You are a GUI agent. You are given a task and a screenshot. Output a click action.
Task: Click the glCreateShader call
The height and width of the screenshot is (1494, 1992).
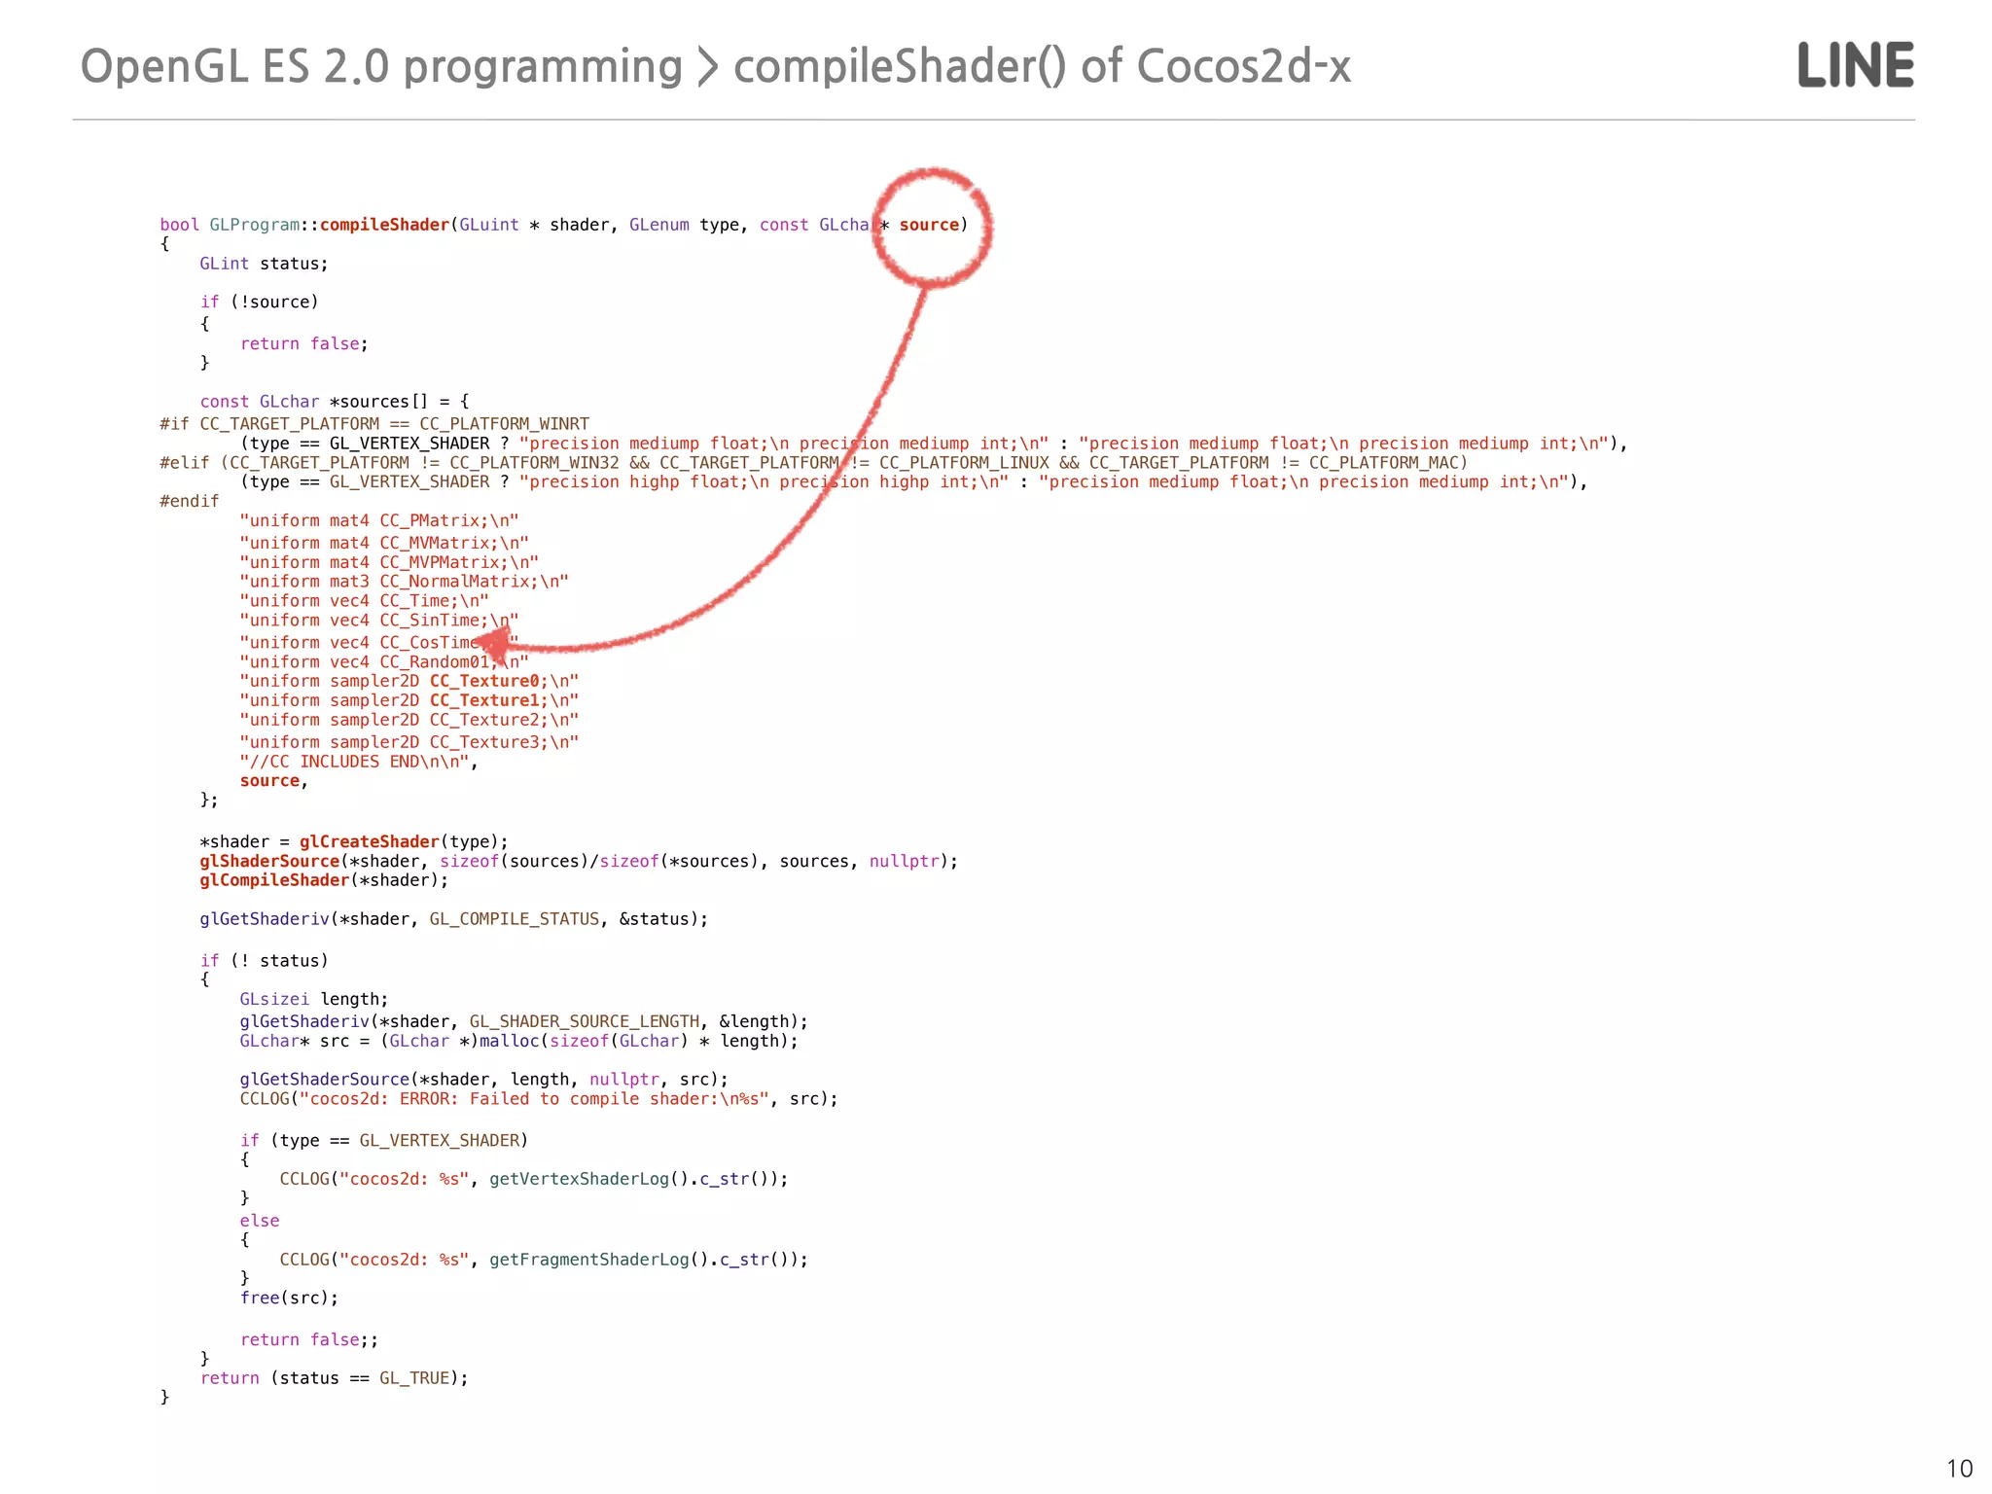[x=369, y=841]
